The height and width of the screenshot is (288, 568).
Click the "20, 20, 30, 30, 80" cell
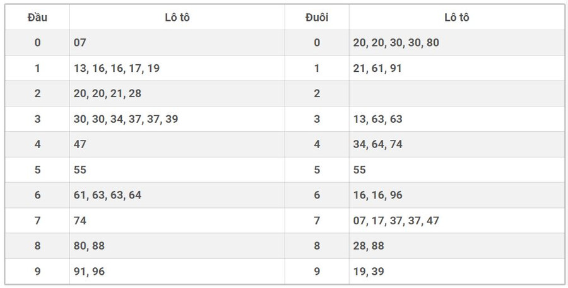pyautogui.click(x=396, y=43)
